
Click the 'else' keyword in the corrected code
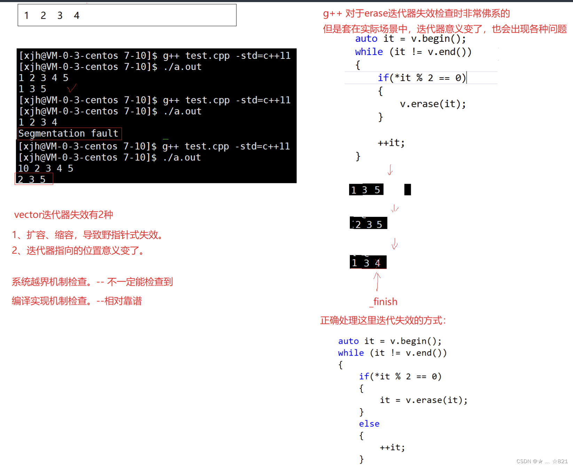(369, 424)
